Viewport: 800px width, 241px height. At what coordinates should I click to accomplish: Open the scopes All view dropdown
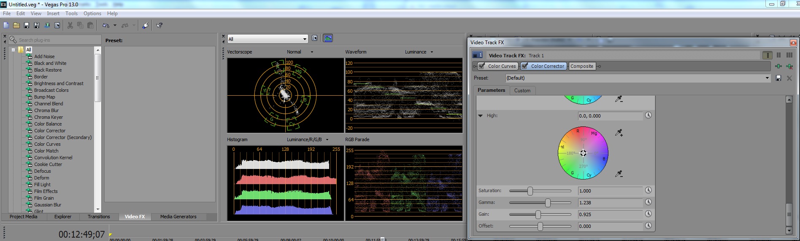(304, 39)
